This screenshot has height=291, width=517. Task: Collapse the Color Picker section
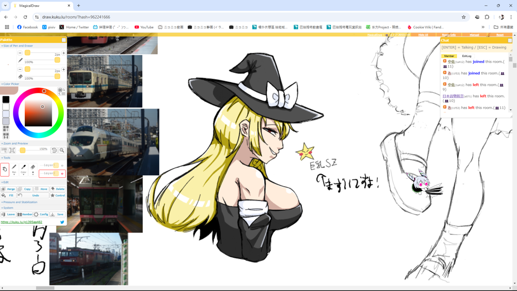(x=10, y=84)
